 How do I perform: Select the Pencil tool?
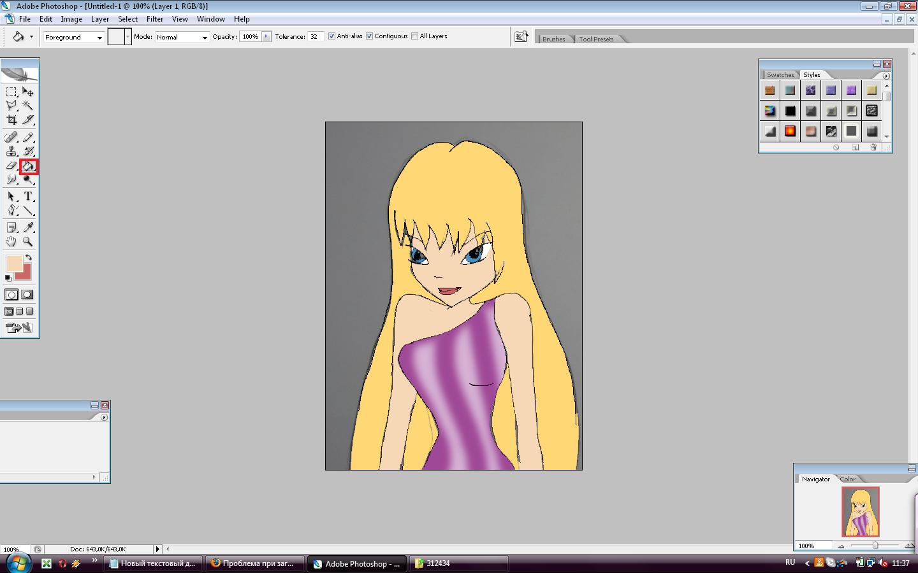click(x=28, y=138)
